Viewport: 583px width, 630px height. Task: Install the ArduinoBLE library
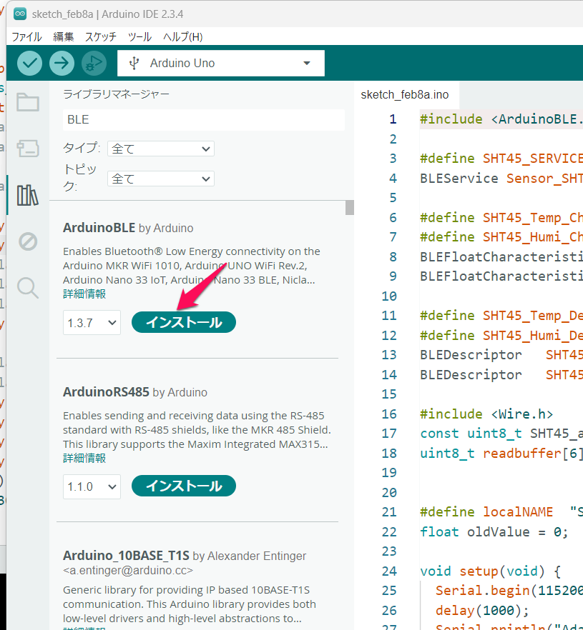click(x=184, y=323)
